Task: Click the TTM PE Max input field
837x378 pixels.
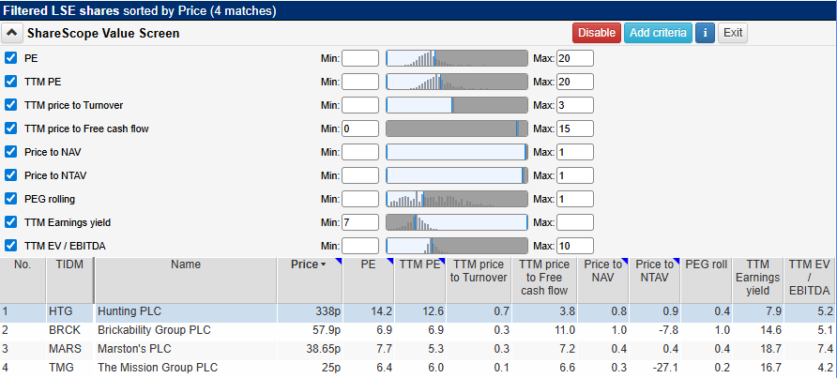Action: click(575, 82)
